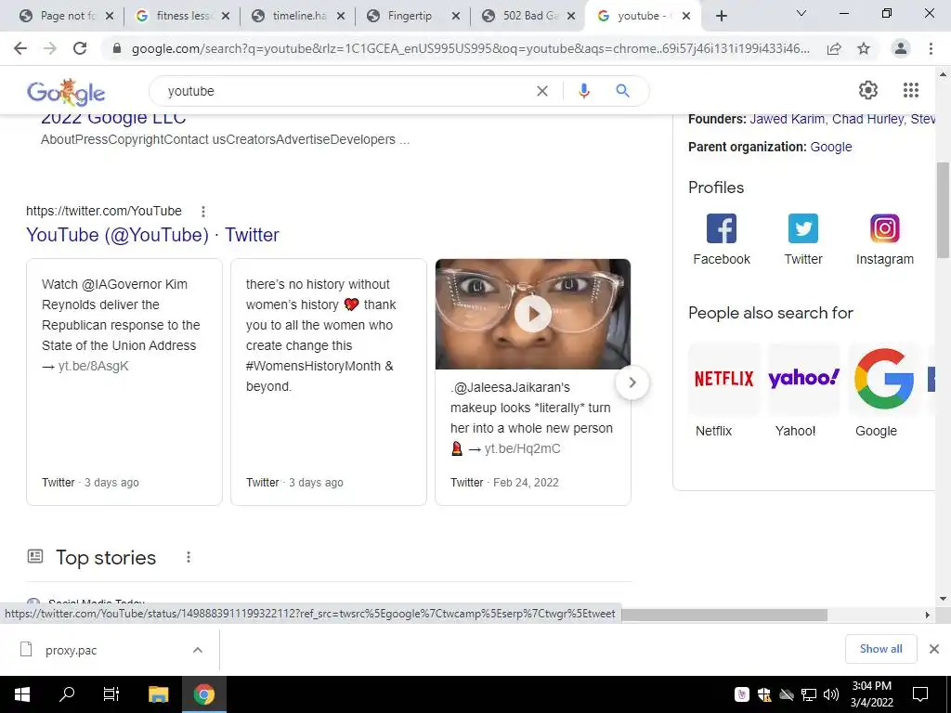Viewport: 951px width, 713px height.
Task: Click padlock site info icon
Action: [x=117, y=48]
